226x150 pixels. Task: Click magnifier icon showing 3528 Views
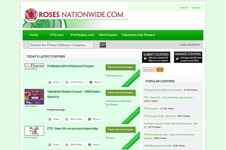point(67,119)
